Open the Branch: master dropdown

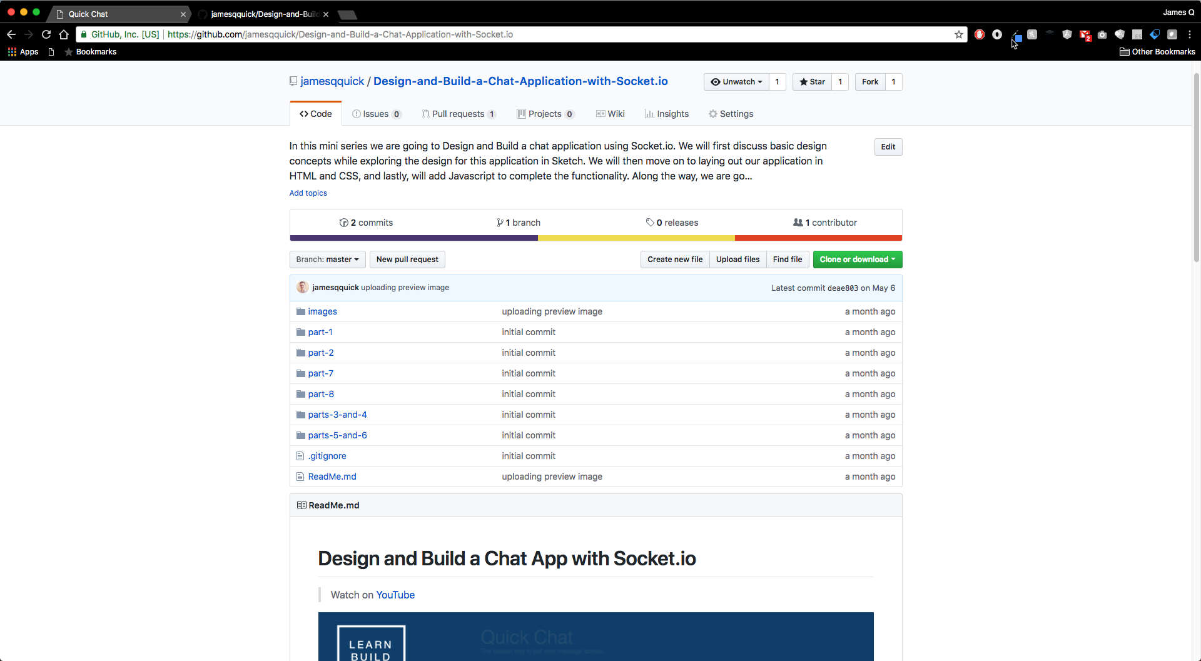(327, 260)
